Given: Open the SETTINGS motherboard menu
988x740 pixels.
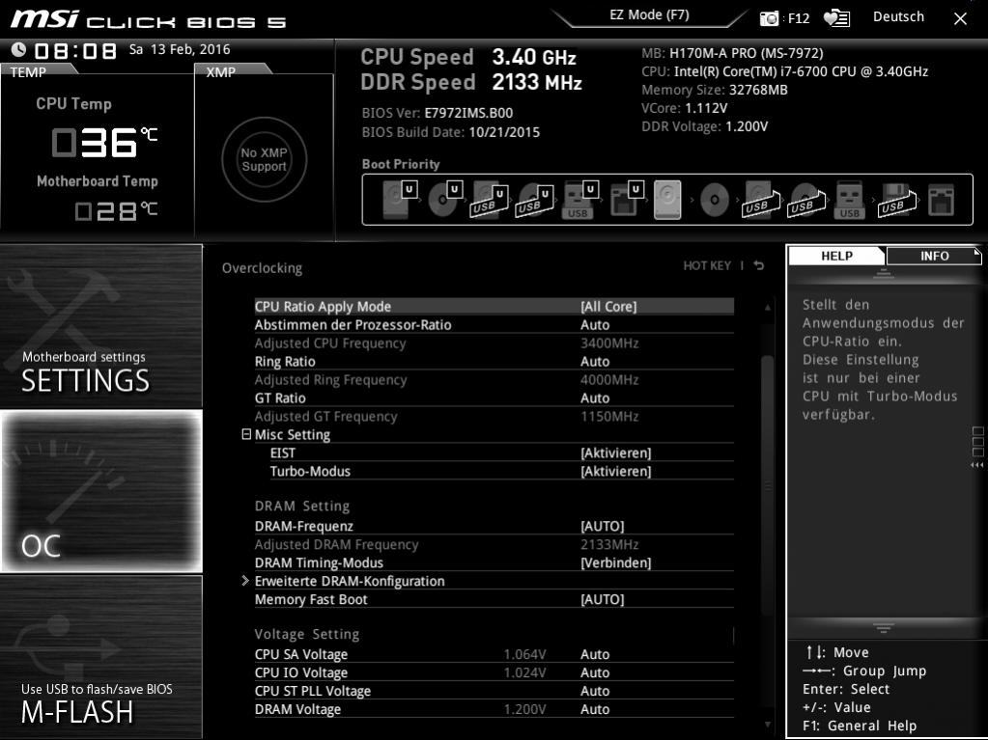Looking at the screenshot, I should [101, 326].
